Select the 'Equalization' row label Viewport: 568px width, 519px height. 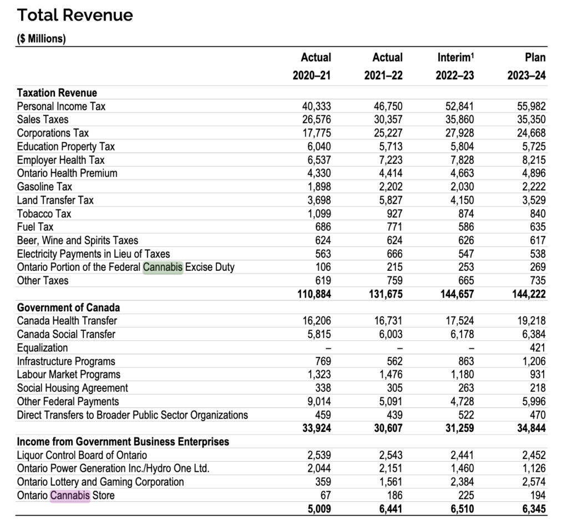point(42,347)
